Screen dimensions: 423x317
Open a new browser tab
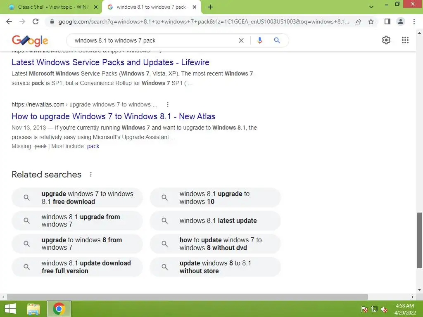[x=210, y=7]
